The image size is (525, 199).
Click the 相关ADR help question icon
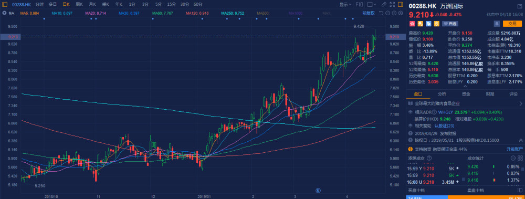(x=434, y=112)
